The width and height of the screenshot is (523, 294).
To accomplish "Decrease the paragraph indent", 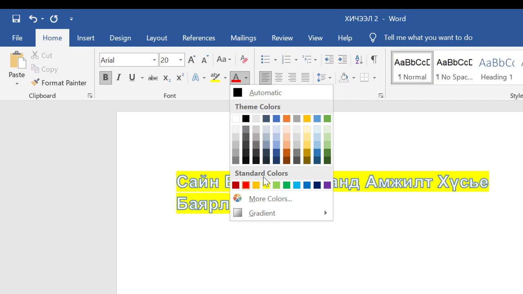I will (x=329, y=60).
